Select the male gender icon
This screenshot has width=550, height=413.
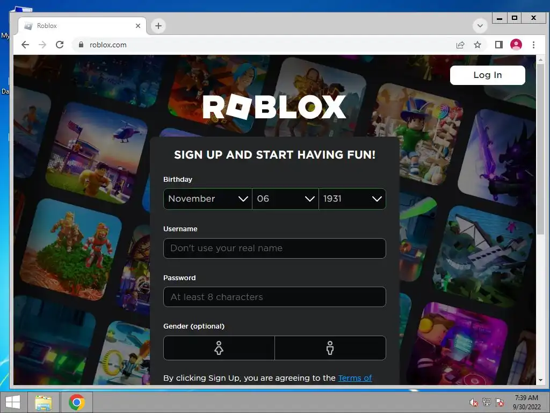(x=330, y=348)
